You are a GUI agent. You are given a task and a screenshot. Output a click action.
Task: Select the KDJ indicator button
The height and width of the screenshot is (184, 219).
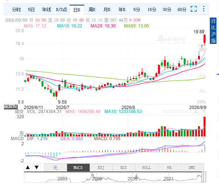pos(101,168)
